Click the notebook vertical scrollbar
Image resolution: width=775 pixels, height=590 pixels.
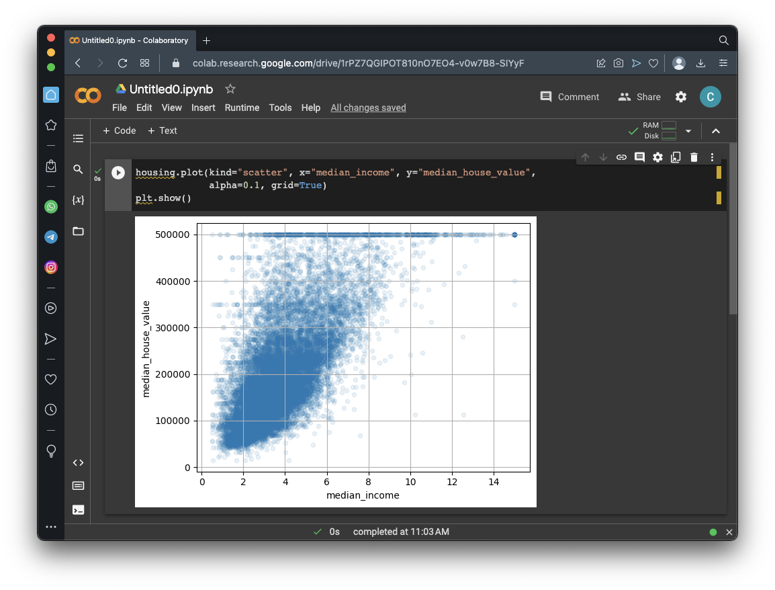(733, 228)
